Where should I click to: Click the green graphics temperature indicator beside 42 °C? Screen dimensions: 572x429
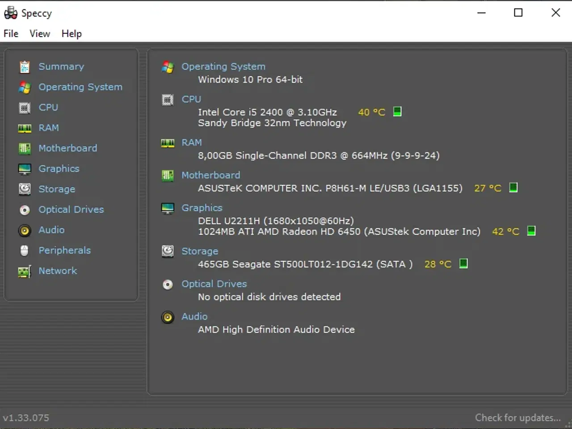531,231
